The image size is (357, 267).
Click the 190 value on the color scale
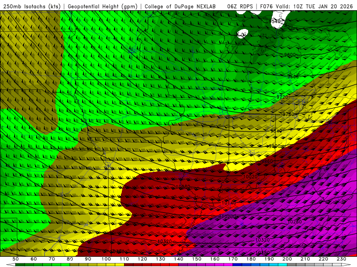[269, 259]
